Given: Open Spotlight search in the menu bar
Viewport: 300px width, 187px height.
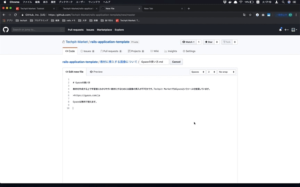Looking at the screenshot, I should [x=283, y=2].
